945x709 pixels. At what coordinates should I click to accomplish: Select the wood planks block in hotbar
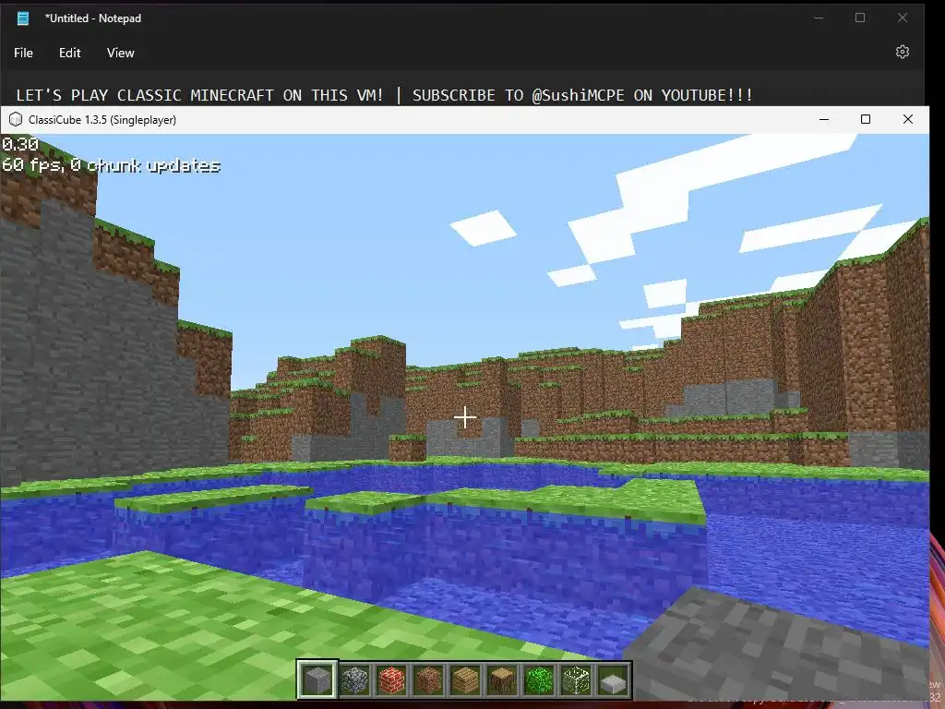[x=465, y=680]
